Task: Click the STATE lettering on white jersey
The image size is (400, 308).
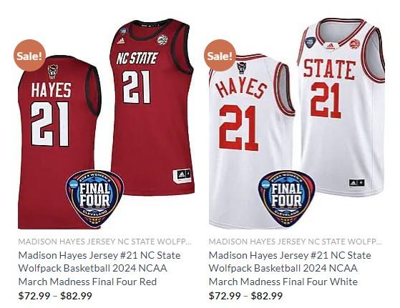Action: point(329,69)
